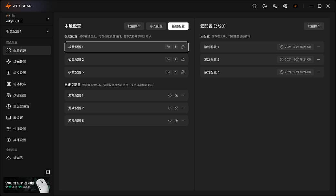Image resolution: width=336 pixels, height=196 pixels.
Task: Upload 游戏配置 1 to cloud
Action: pyautogui.click(x=176, y=96)
